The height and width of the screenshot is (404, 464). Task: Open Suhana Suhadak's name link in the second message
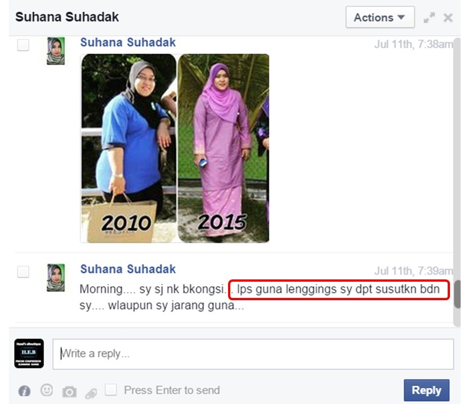(128, 269)
